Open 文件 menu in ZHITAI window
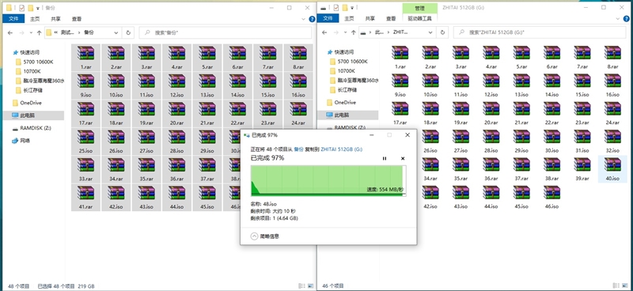Screen dimensions: 633x291 [x=328, y=18]
